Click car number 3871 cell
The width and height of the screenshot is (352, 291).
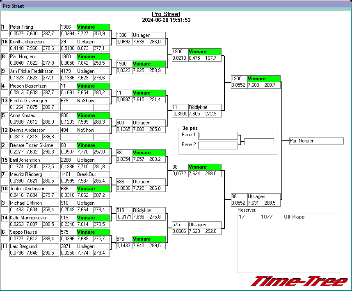pyautogui.click(x=69, y=247)
